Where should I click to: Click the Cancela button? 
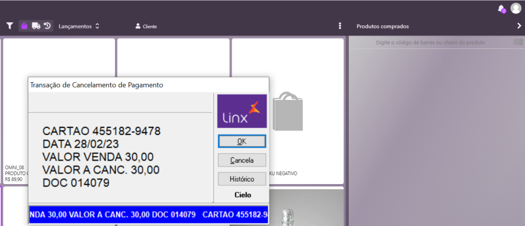pos(242,160)
